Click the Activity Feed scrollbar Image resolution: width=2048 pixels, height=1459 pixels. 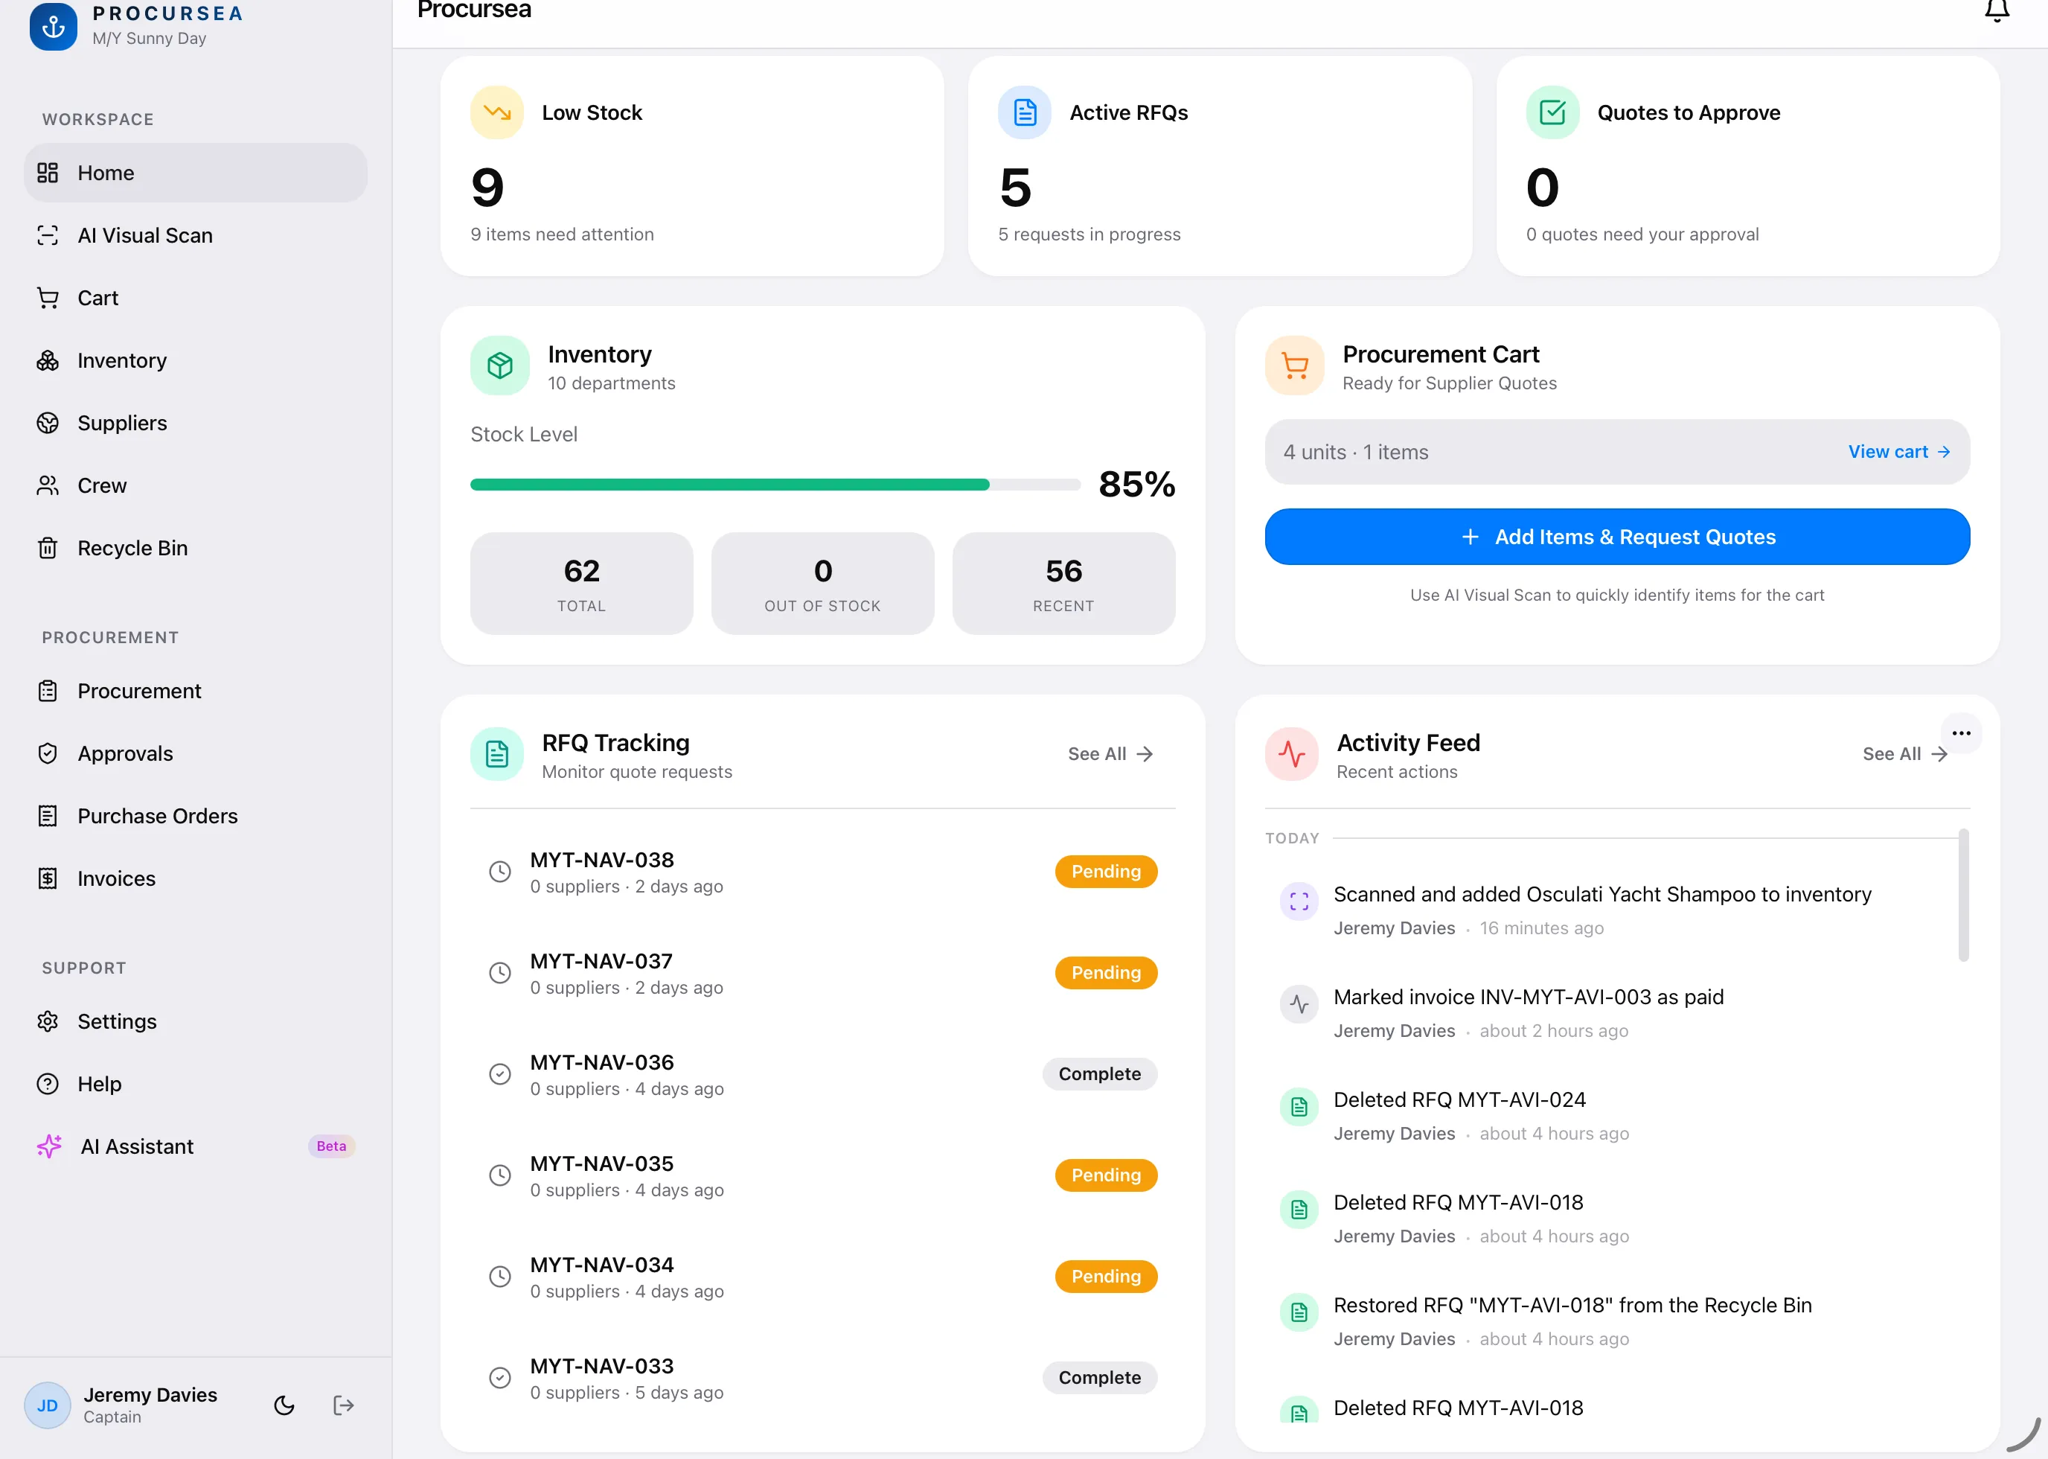(1964, 895)
